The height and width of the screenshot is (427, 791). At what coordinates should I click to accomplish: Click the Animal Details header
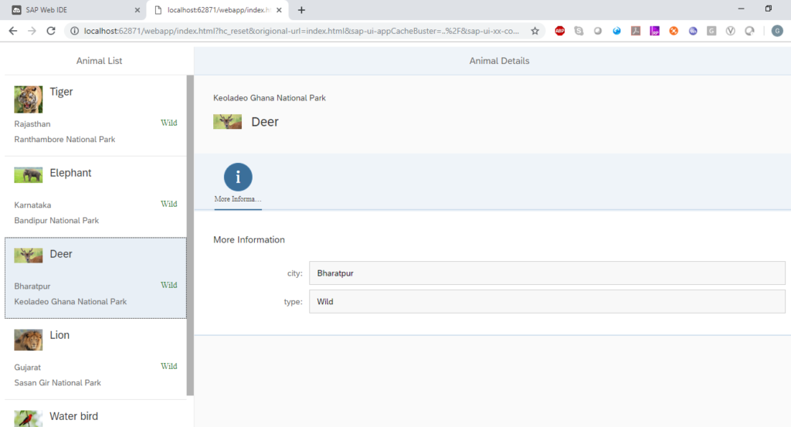coord(500,60)
